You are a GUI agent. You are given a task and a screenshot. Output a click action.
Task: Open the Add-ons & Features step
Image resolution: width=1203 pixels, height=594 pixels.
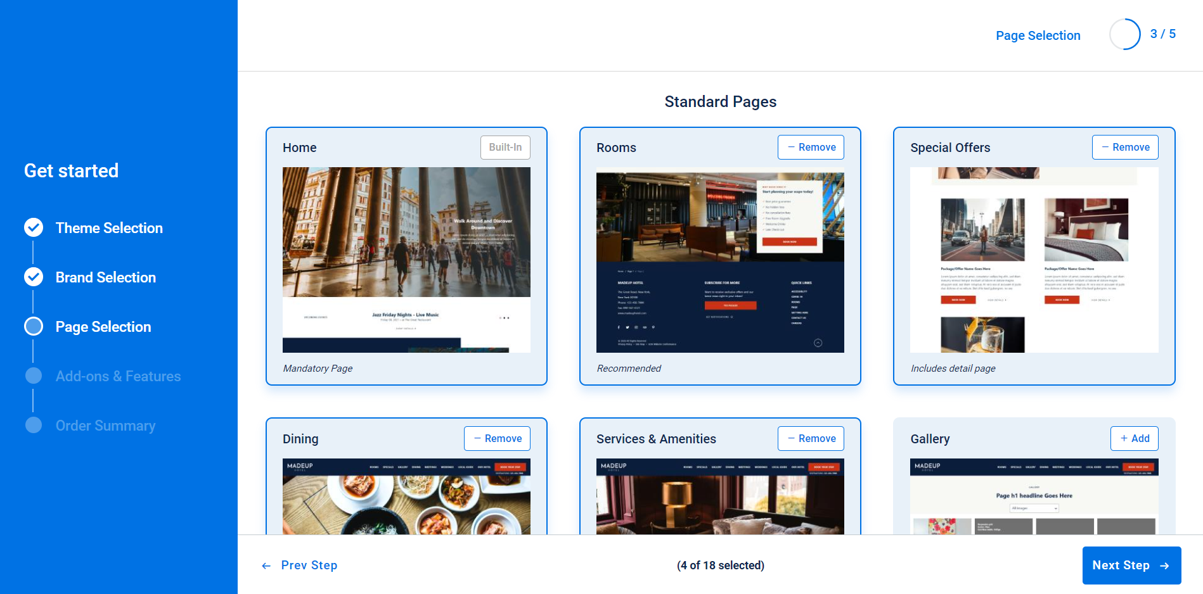tap(119, 376)
